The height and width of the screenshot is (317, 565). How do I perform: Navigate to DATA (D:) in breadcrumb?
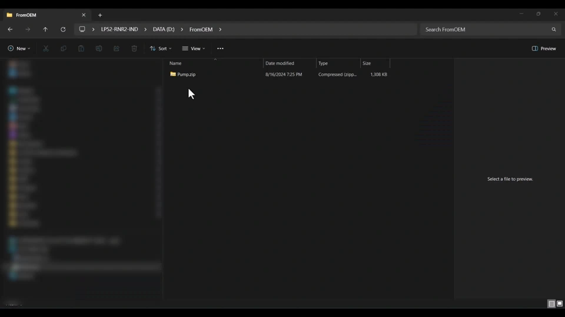point(164,29)
